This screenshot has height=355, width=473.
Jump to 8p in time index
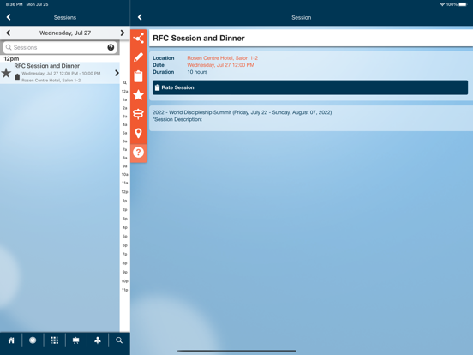(124, 263)
